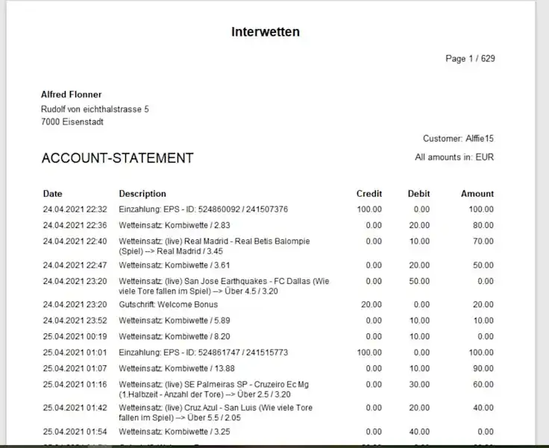This screenshot has height=448, width=549.
Task: Click the Kombiwette / 13.88 row description
Action: [x=166, y=368]
